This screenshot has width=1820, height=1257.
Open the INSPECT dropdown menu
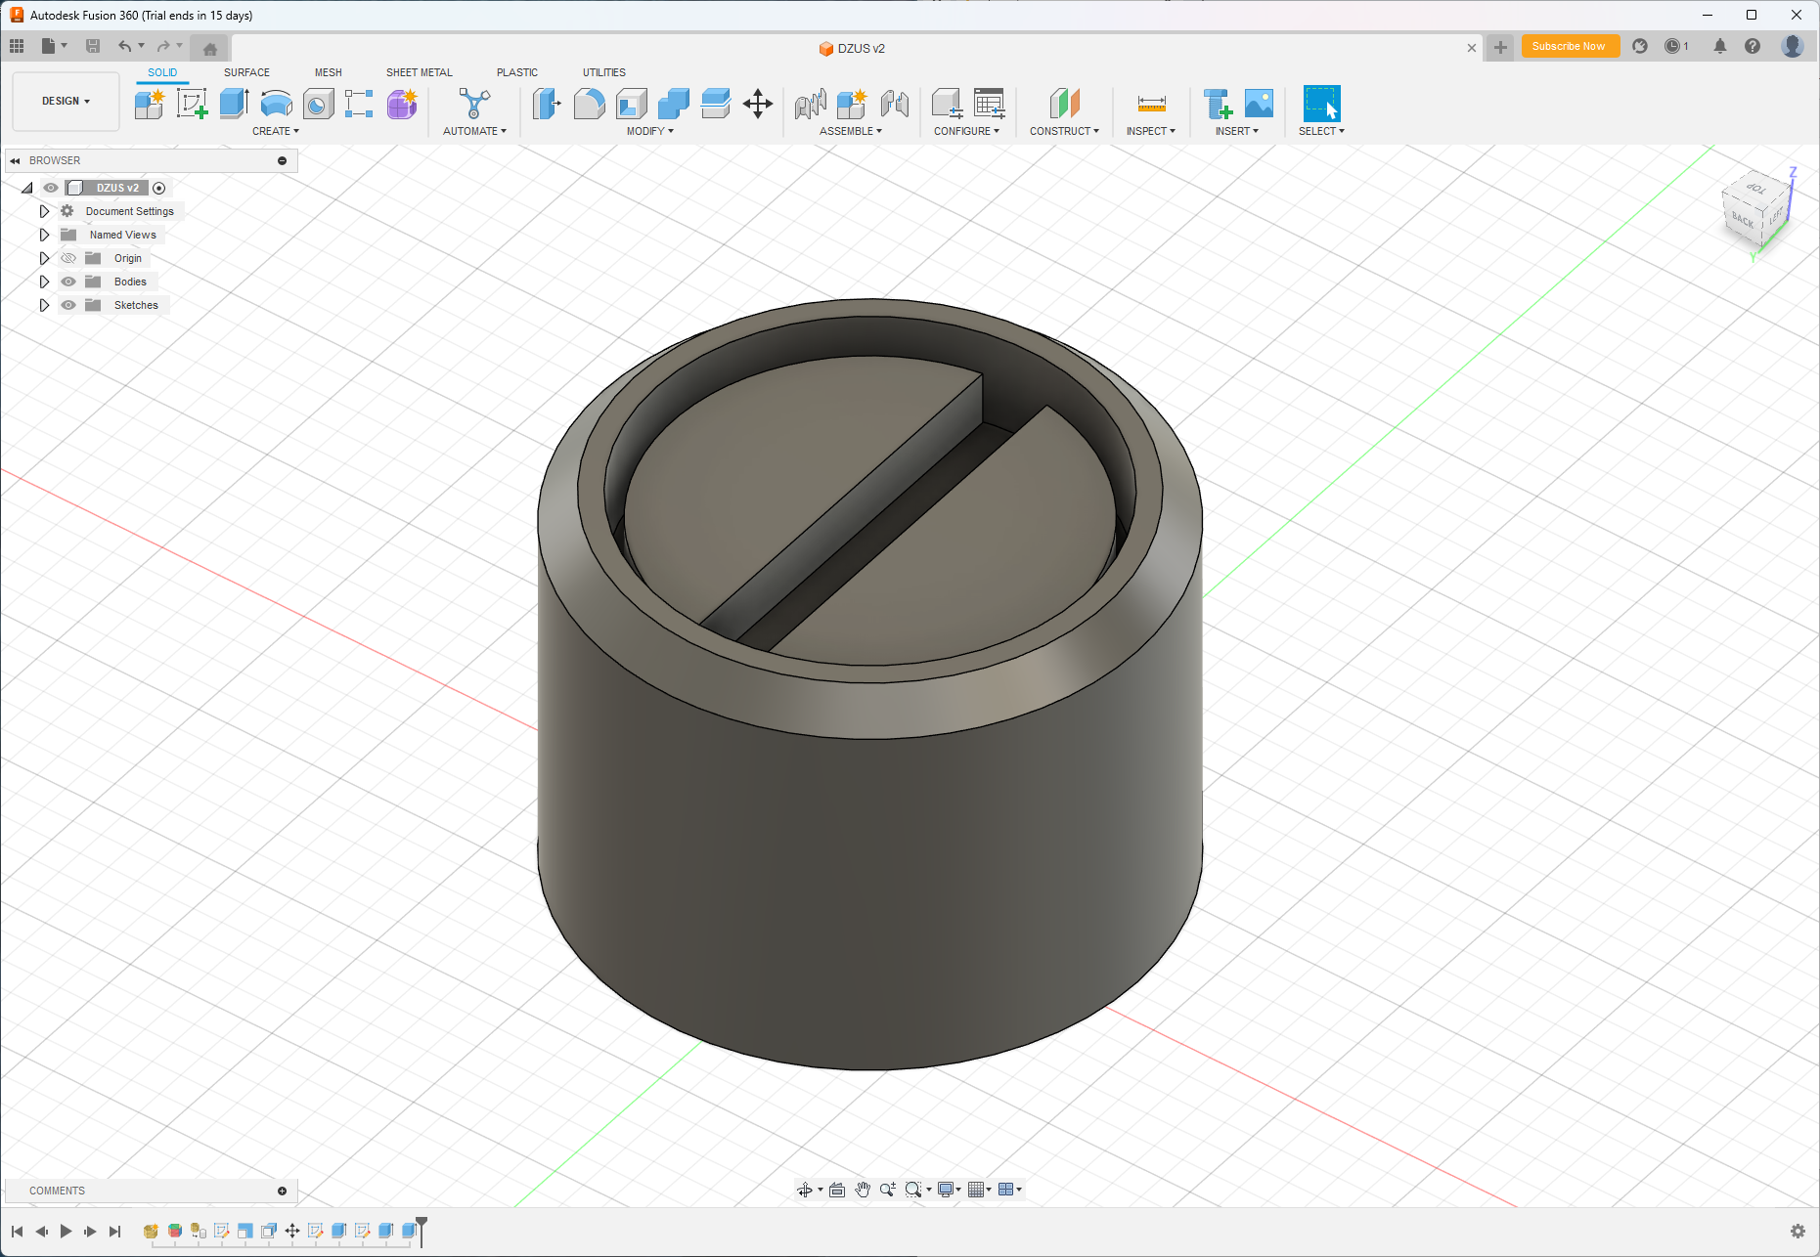pos(1151,131)
